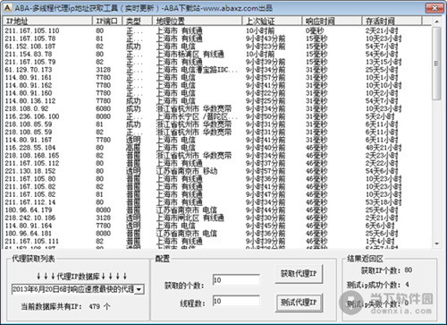Select row with IP 61.152.108.187
447x325 pixels.
(217, 47)
